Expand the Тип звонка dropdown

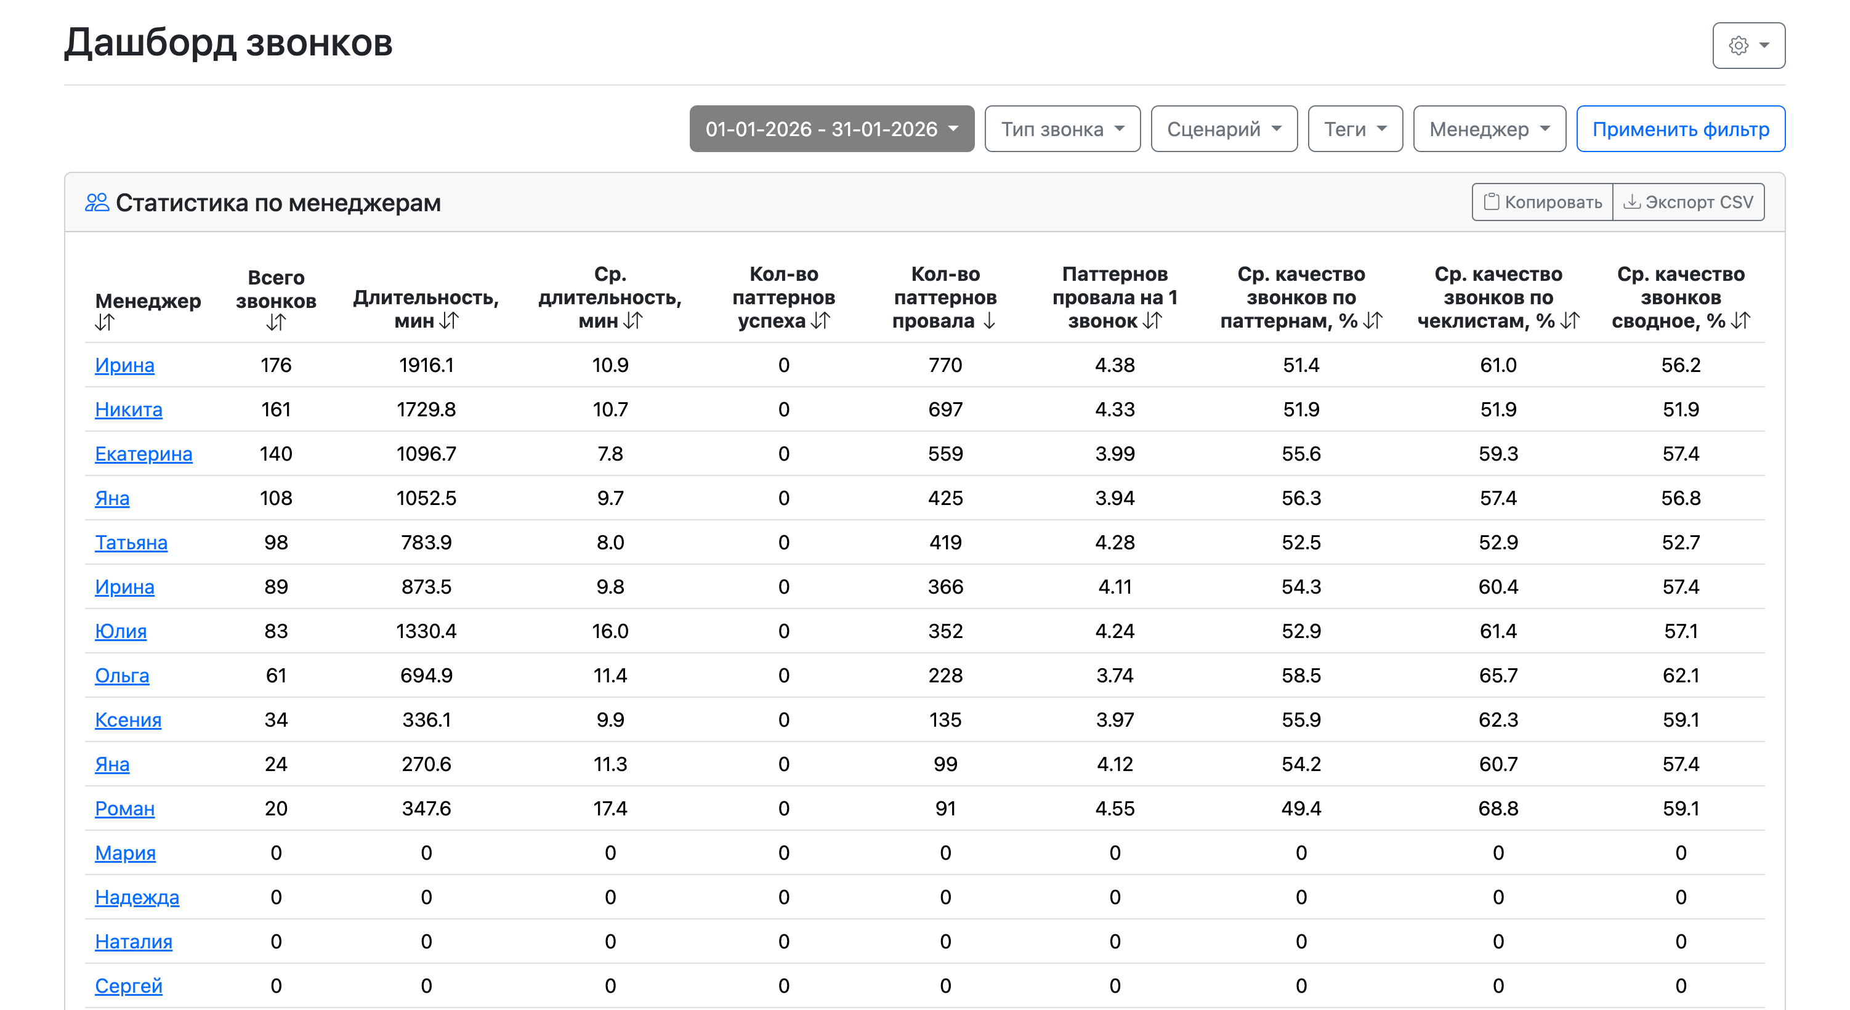(x=1062, y=129)
